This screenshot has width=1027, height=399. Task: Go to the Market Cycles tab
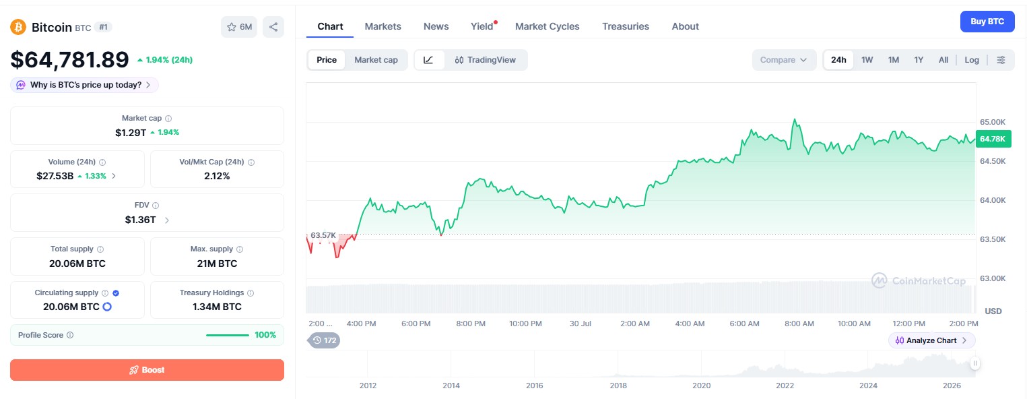pyautogui.click(x=547, y=26)
